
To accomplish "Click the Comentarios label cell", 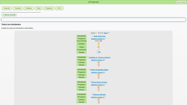I will [82, 50].
